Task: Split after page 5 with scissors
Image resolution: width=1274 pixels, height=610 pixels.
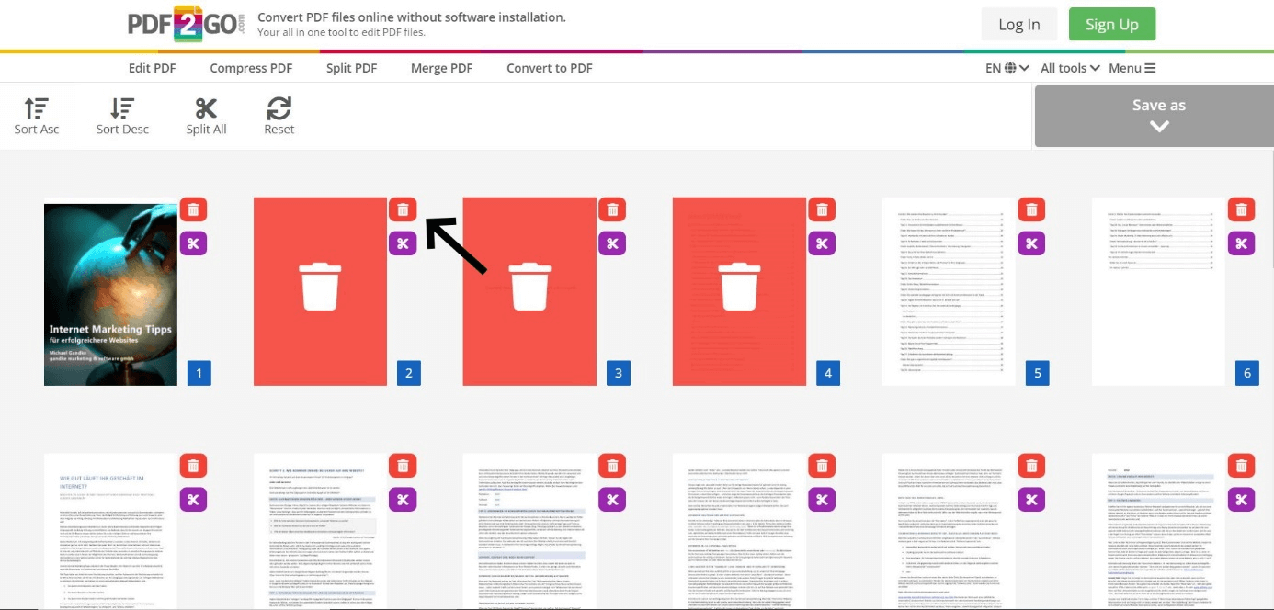Action: tap(1031, 243)
